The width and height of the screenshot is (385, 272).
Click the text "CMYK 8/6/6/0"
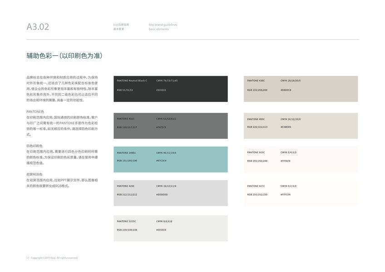pyautogui.click(x=164, y=221)
